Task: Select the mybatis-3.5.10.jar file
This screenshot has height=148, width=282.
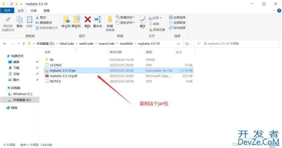Action: 118,71
